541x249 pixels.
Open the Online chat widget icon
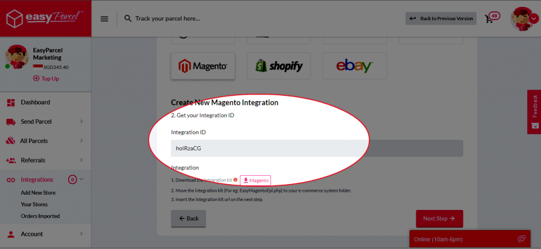(x=521, y=239)
